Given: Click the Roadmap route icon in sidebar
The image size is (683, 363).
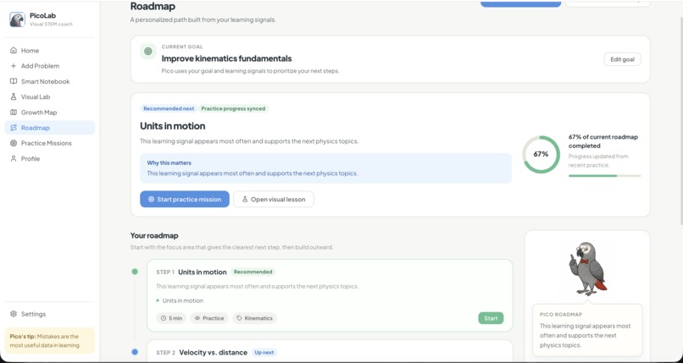Looking at the screenshot, I should tap(14, 128).
